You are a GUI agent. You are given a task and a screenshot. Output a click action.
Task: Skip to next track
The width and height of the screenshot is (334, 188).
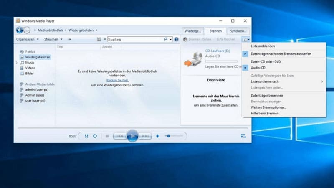(x=145, y=136)
